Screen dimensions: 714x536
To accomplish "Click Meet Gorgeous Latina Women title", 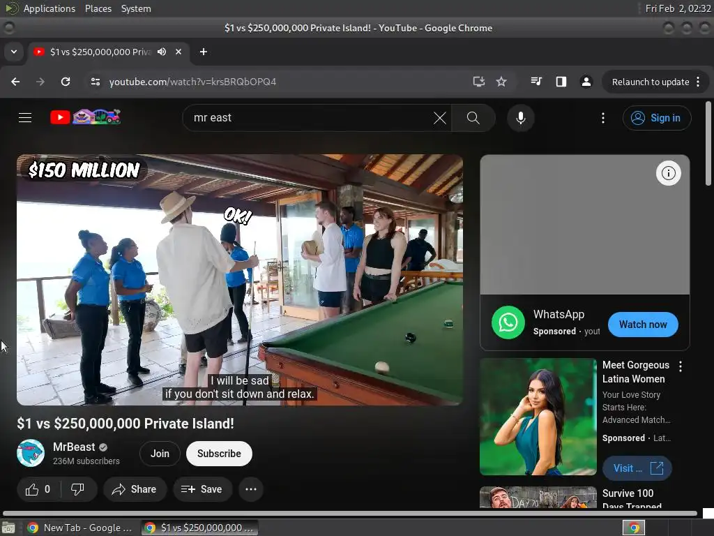I will [636, 372].
